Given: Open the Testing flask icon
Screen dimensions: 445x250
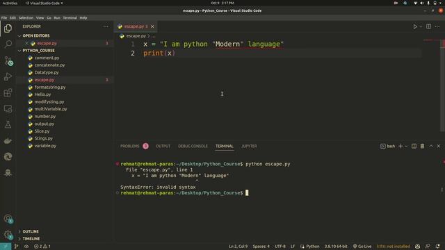Looking at the screenshot, I should click(8, 124).
